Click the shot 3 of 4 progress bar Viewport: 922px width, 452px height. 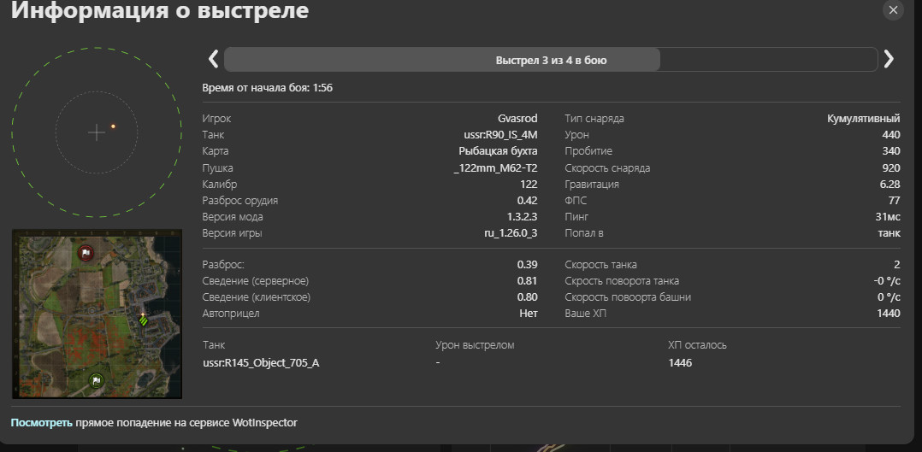point(551,59)
